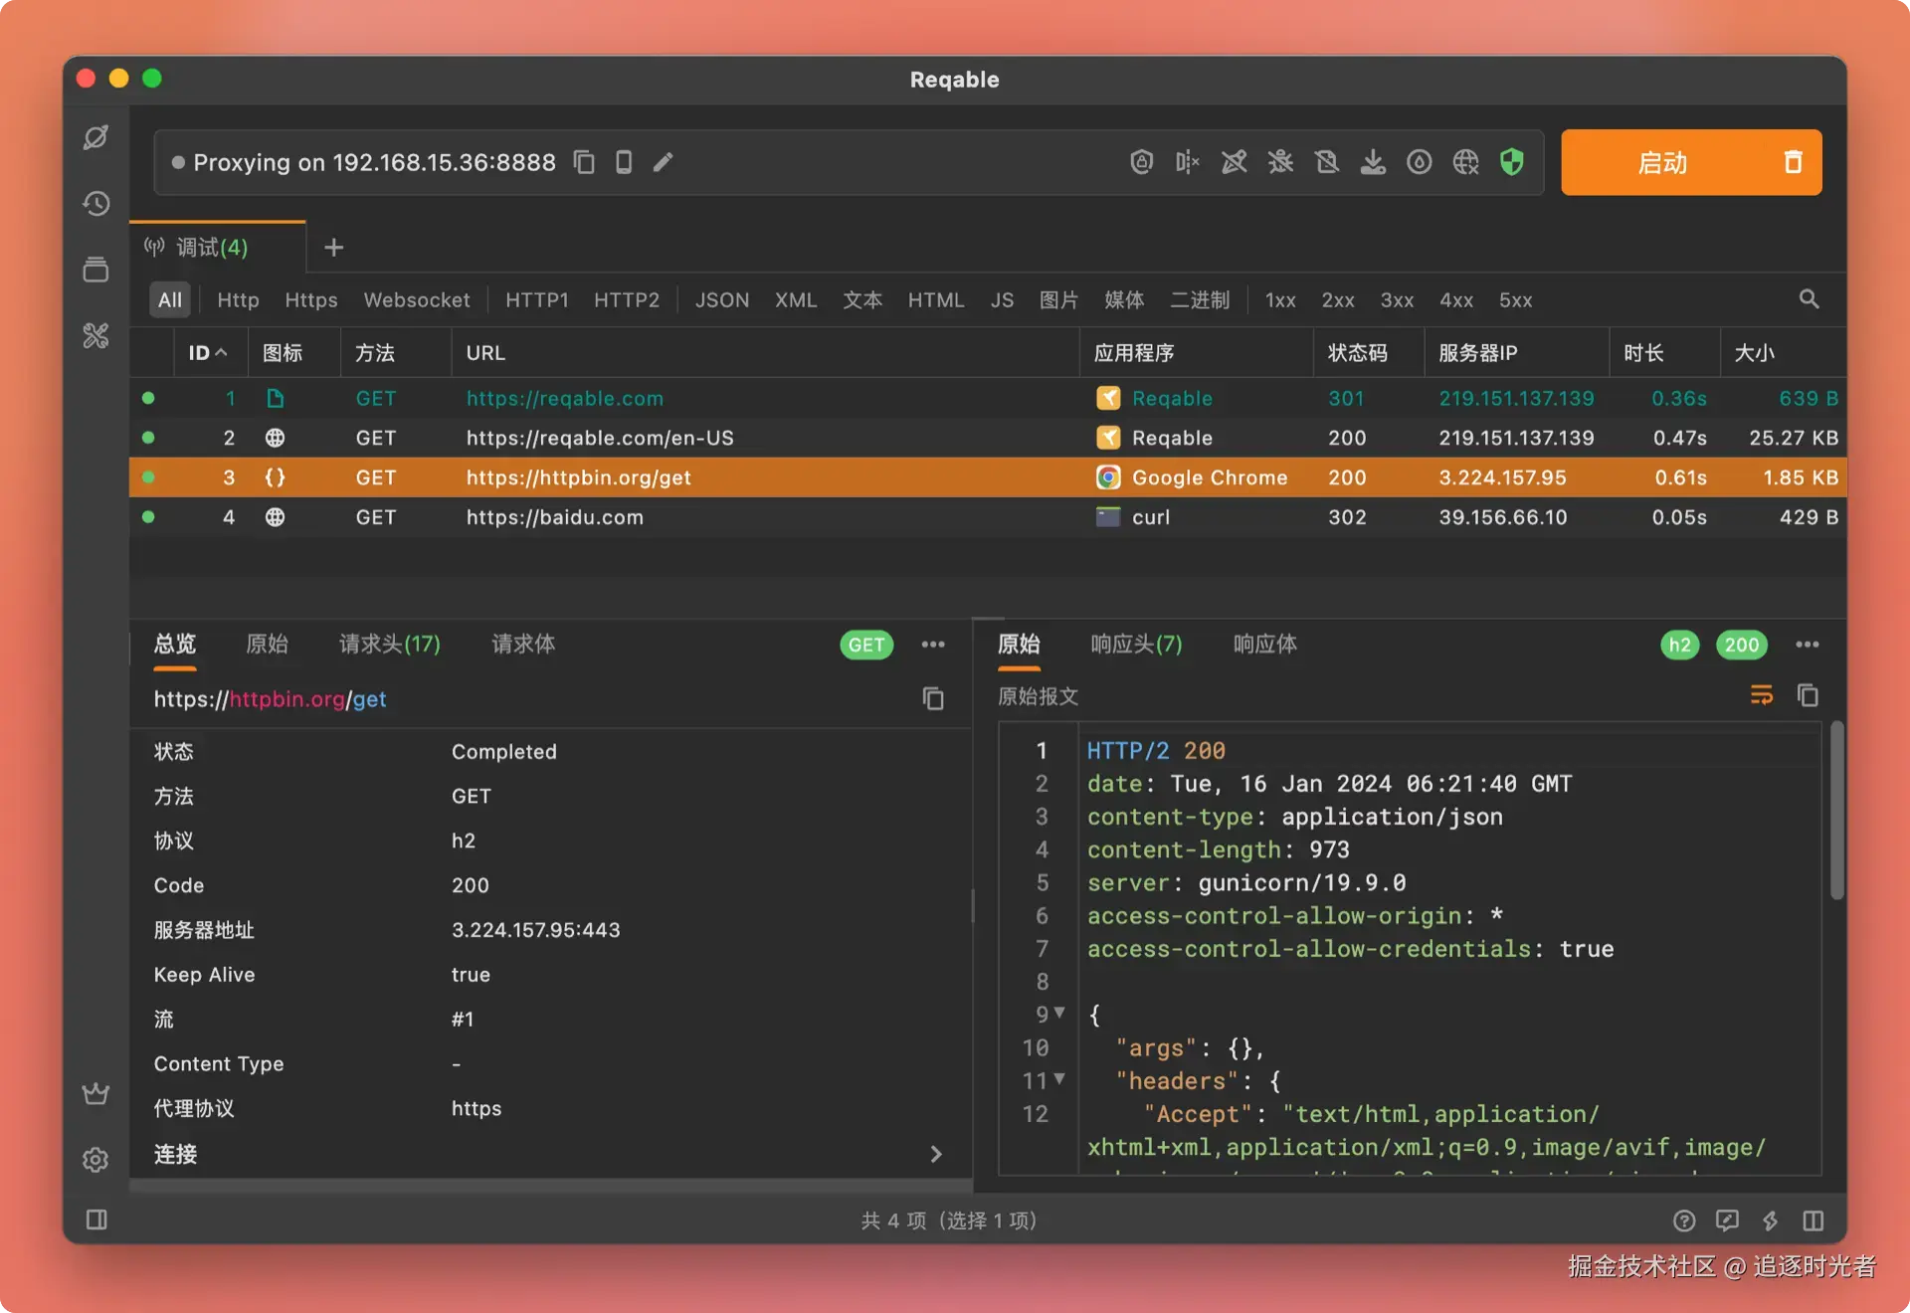Switch to 响应体 tab
The height and width of the screenshot is (1313, 1910).
point(1264,645)
